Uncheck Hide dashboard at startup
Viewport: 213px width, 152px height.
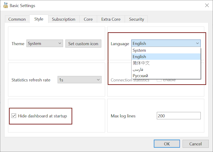coord(14,116)
